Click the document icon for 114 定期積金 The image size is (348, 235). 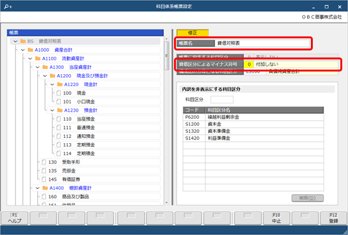click(x=59, y=153)
